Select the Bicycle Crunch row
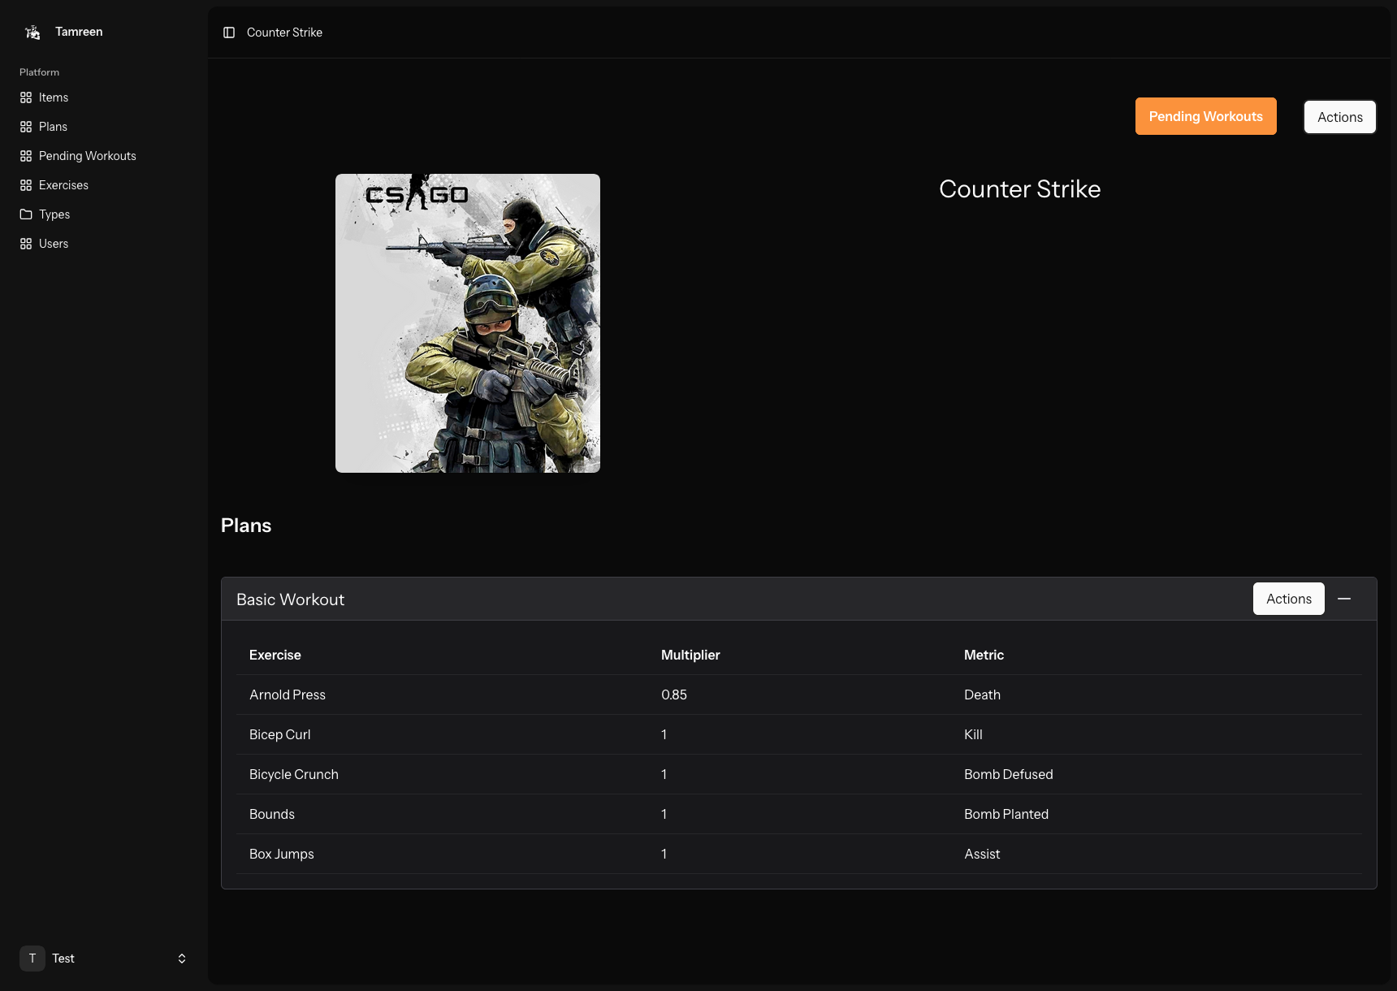The image size is (1397, 991). 799,774
